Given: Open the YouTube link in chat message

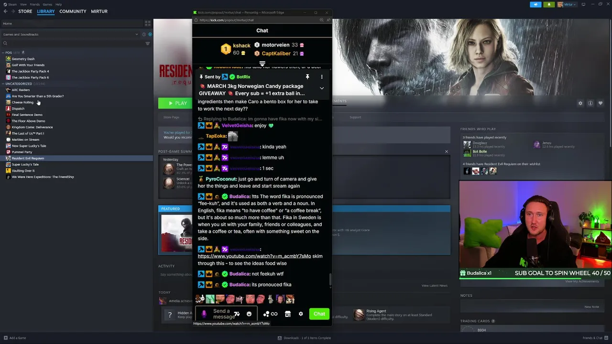Looking at the screenshot, I should click(x=254, y=256).
